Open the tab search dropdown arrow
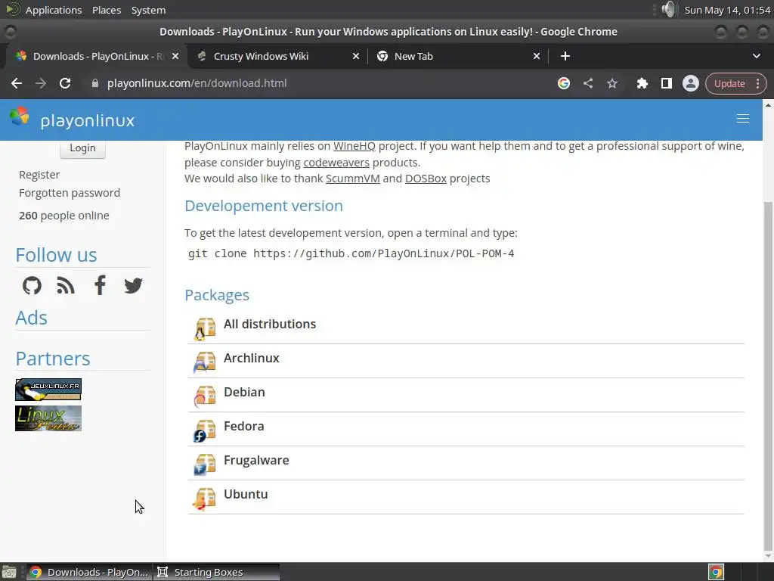Screen dimensions: 774x581 pyautogui.click(x=756, y=56)
